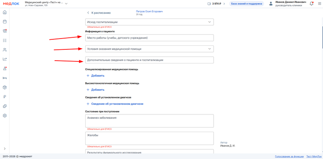The height and width of the screenshot is (159, 323).
Task: Expand the sidebar with bottom chevron
Action: coord(5,149)
